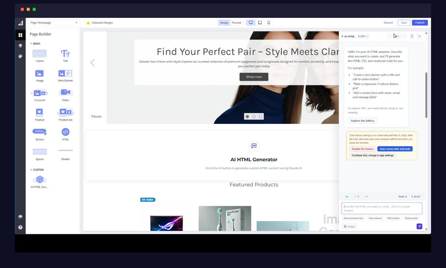Open the AI HTML Generator custom element

pos(39,180)
